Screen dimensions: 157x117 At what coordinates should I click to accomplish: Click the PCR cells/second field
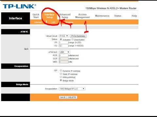[x=63, y=55]
